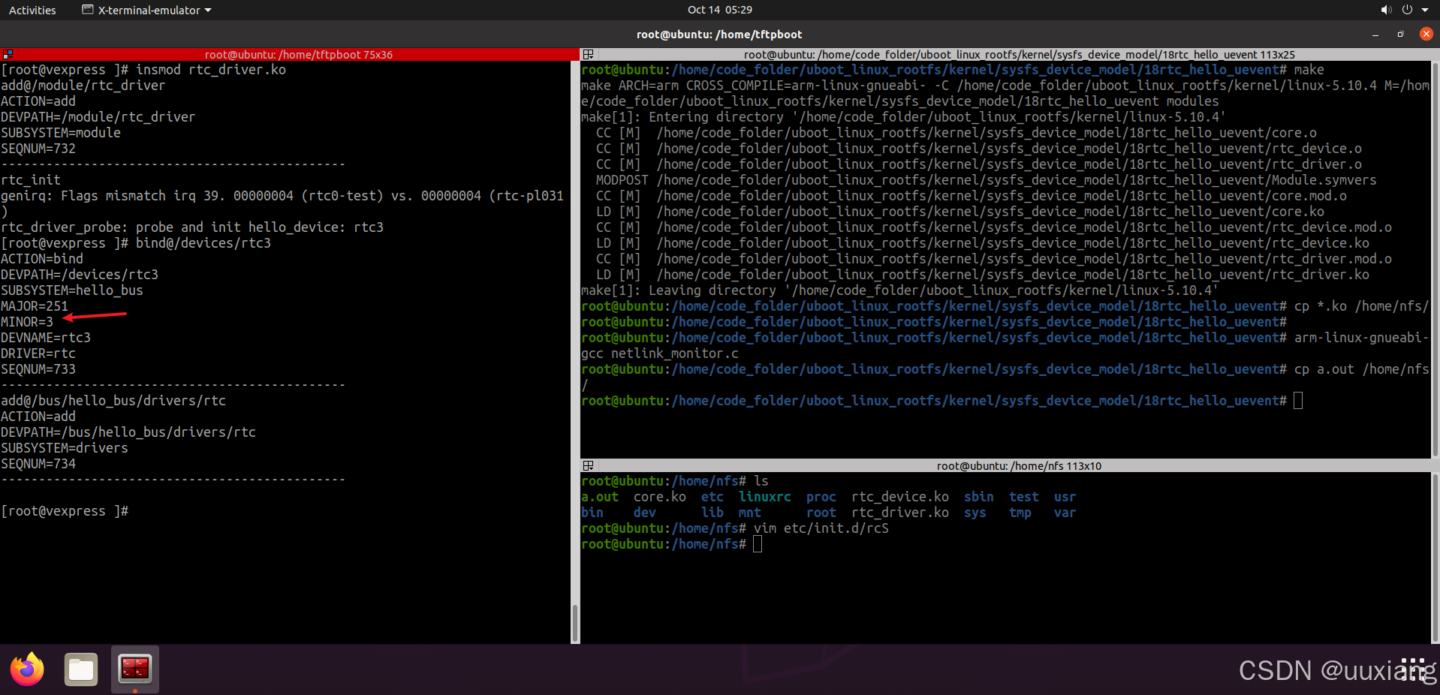Viewport: 1440px width, 695px height.
Task: Click the power icon in top bar
Action: pyautogui.click(x=1407, y=10)
